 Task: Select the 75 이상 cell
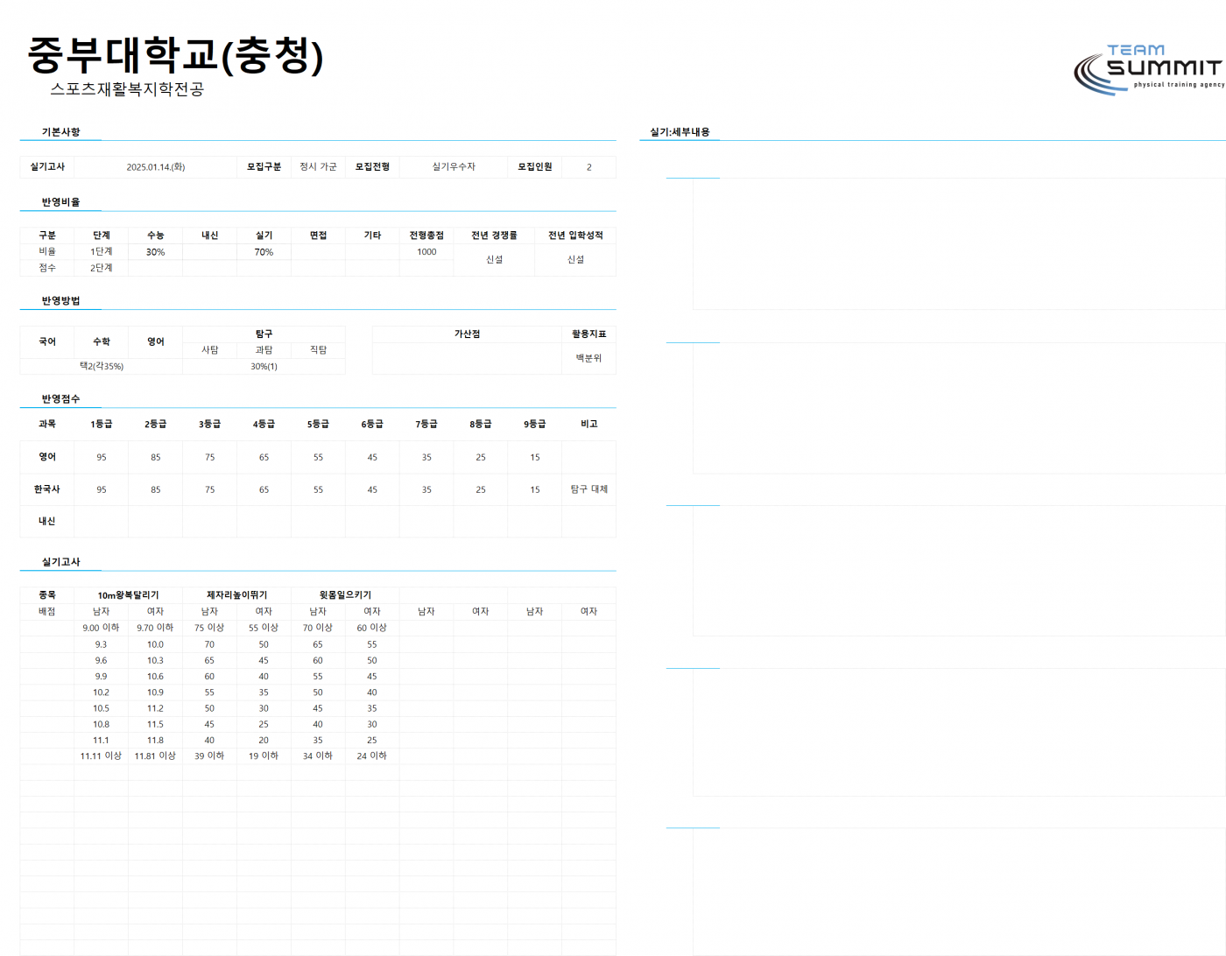(x=209, y=628)
